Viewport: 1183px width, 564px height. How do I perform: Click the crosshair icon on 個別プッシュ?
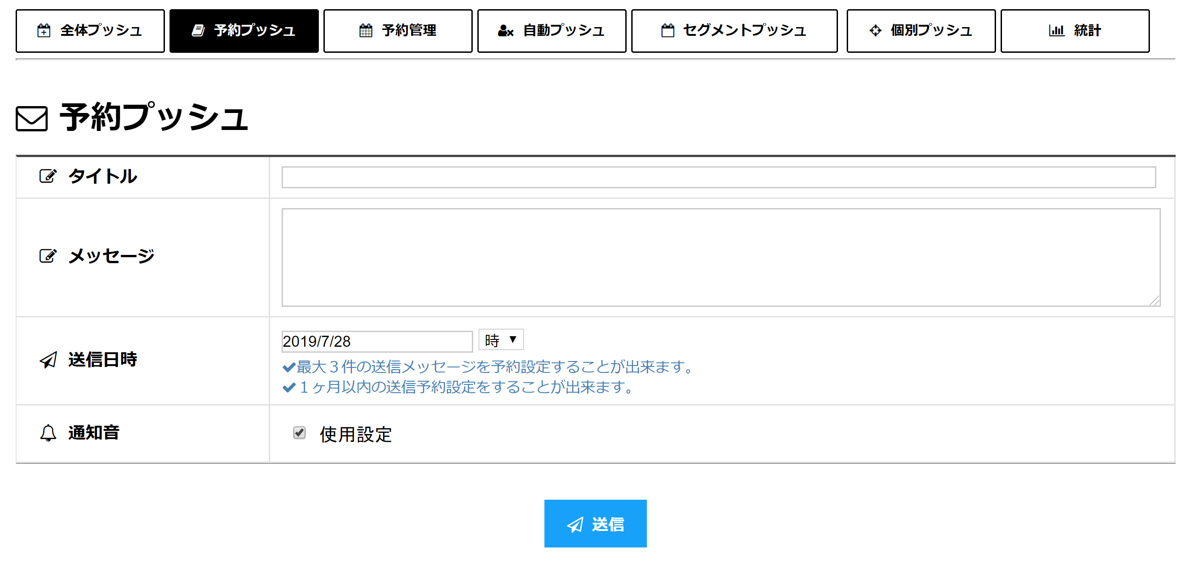tap(876, 31)
